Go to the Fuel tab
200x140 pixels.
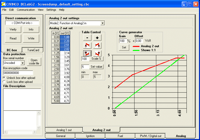(x=120, y=136)
